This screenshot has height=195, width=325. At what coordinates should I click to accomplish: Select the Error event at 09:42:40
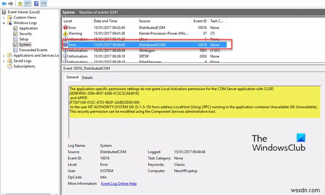tap(144, 27)
